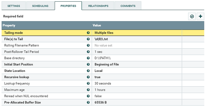Show help for Recursive lookup property
The image size is (205, 108).
coord(88,77)
